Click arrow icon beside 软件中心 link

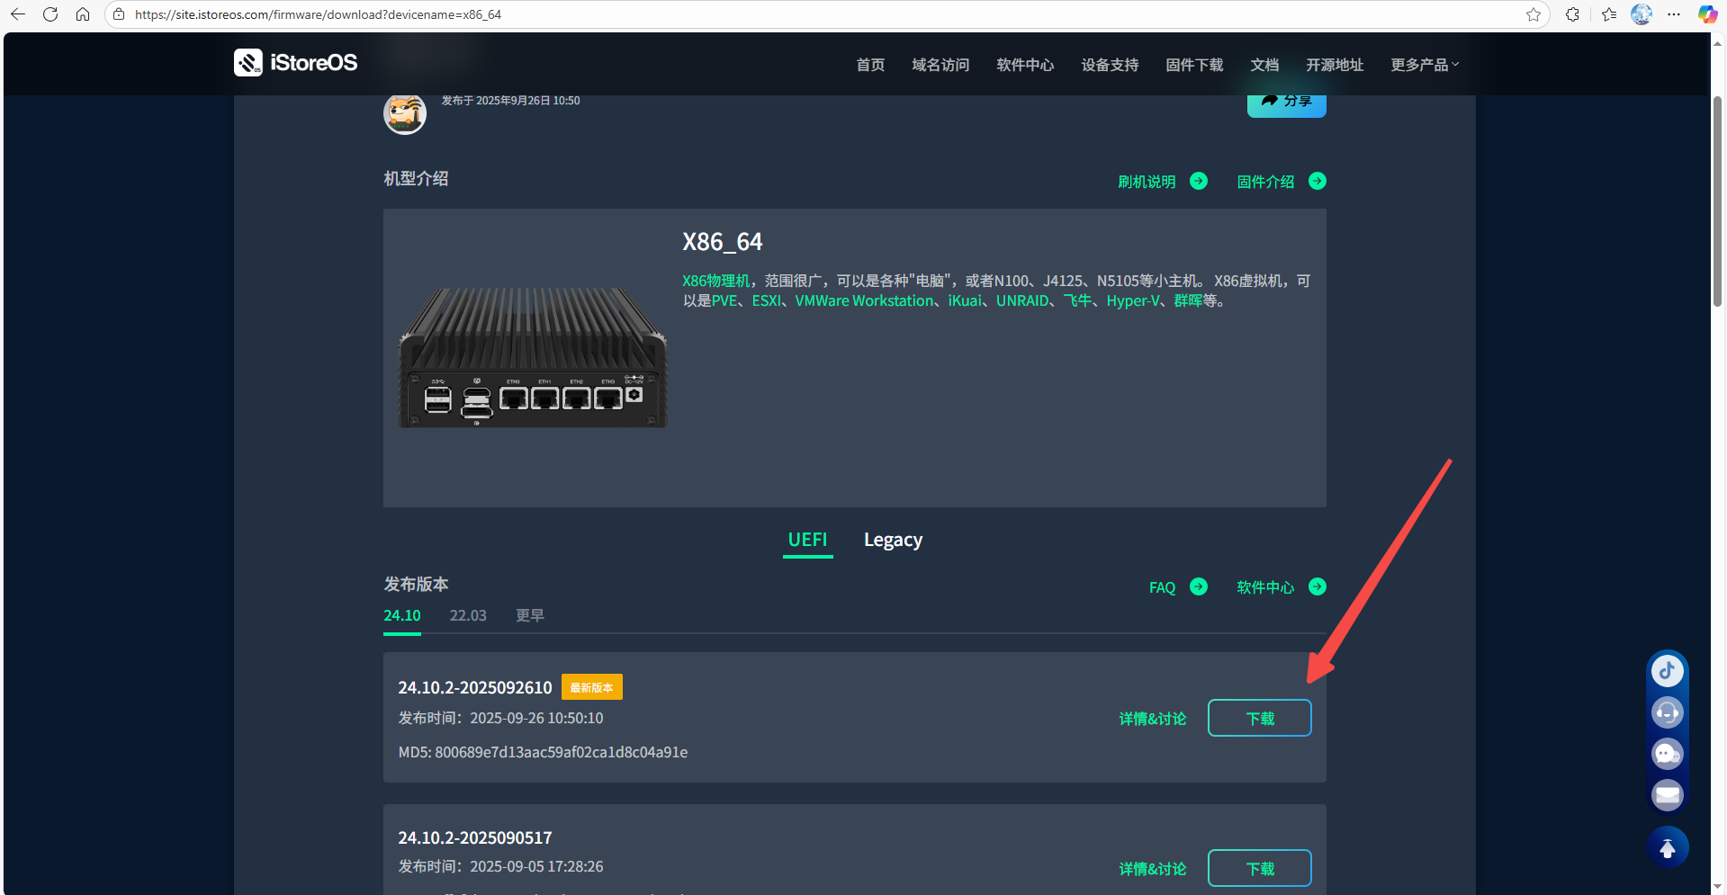[x=1318, y=586]
